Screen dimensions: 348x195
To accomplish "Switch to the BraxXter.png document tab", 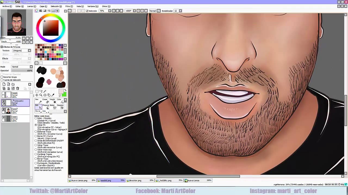I will [140, 180].
